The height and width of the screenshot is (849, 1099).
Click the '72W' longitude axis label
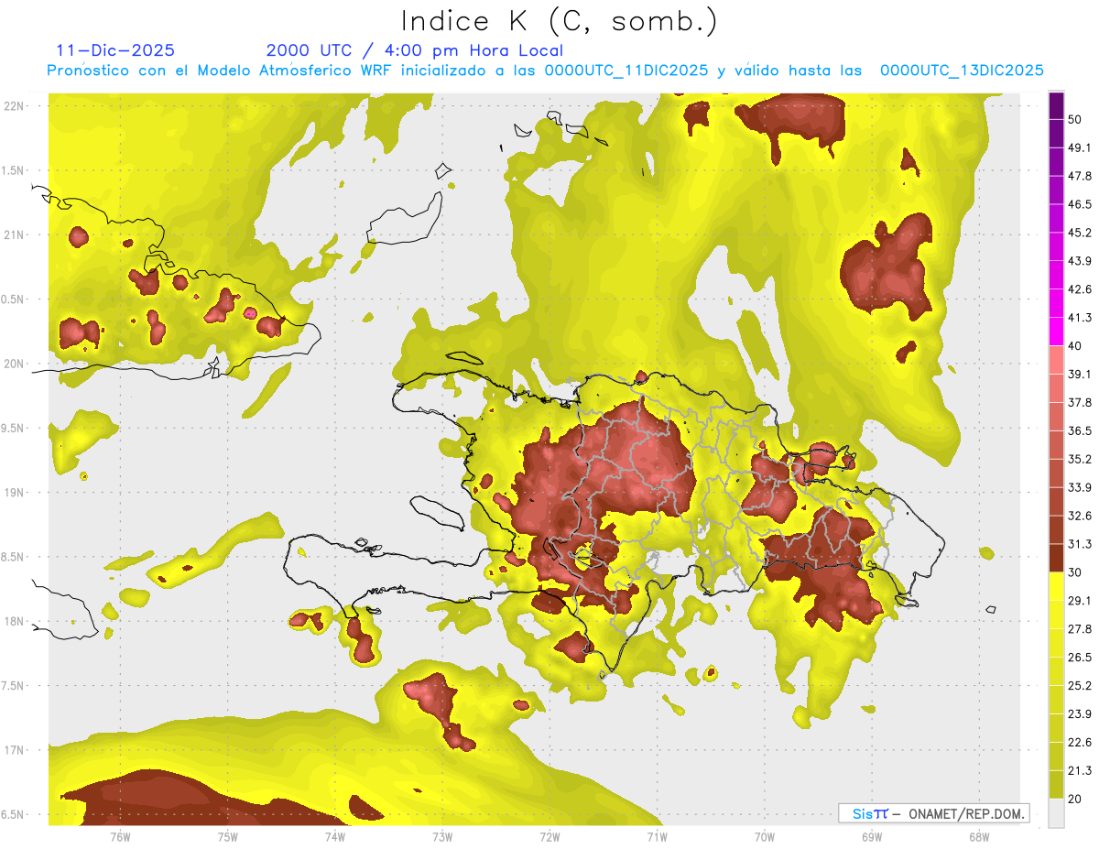coord(549,836)
